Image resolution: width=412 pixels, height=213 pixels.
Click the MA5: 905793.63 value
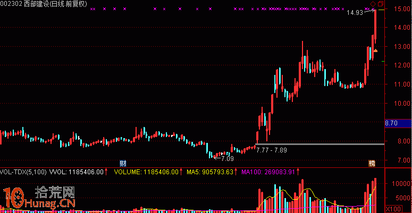tap(210, 172)
